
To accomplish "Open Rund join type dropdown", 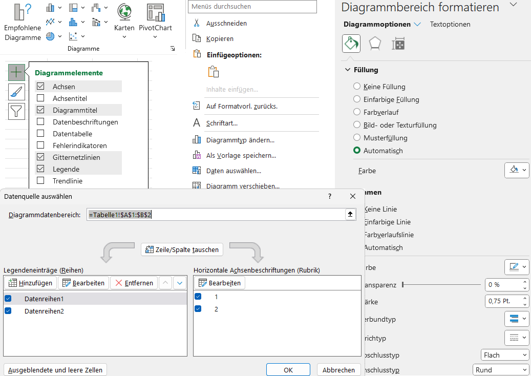I will click(500, 370).
